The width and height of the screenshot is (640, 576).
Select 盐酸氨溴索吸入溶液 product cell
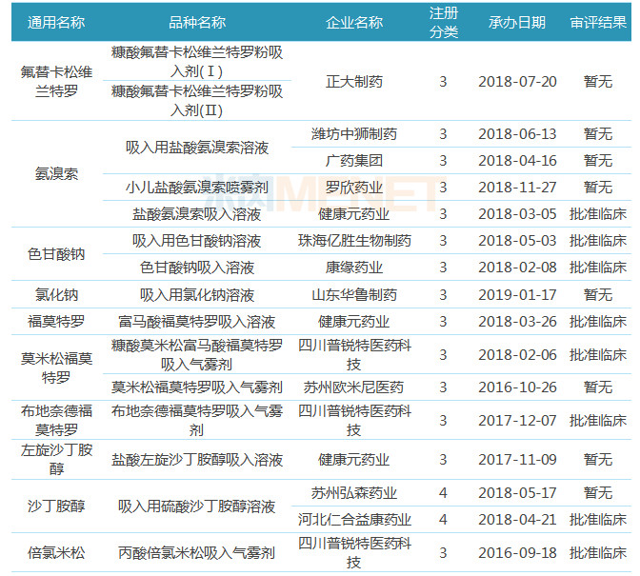(197, 214)
